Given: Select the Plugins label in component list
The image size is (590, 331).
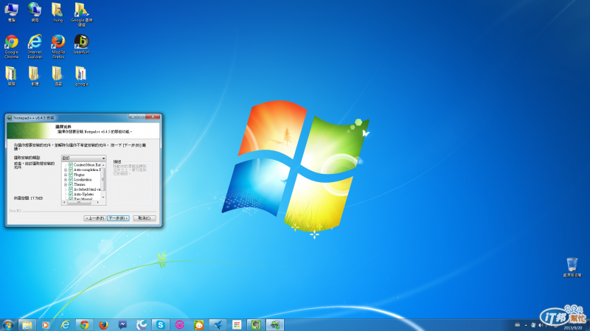Looking at the screenshot, I should [80, 175].
